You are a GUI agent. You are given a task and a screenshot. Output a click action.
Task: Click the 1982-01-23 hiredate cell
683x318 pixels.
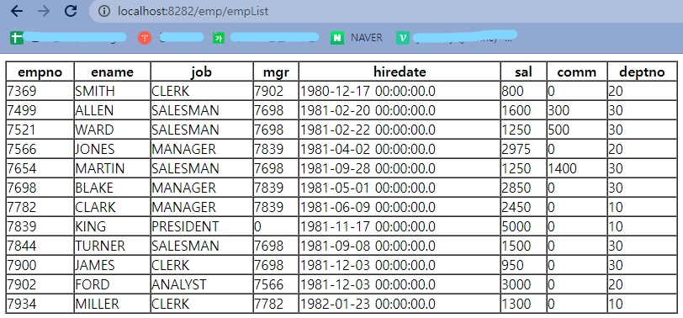[x=400, y=303]
